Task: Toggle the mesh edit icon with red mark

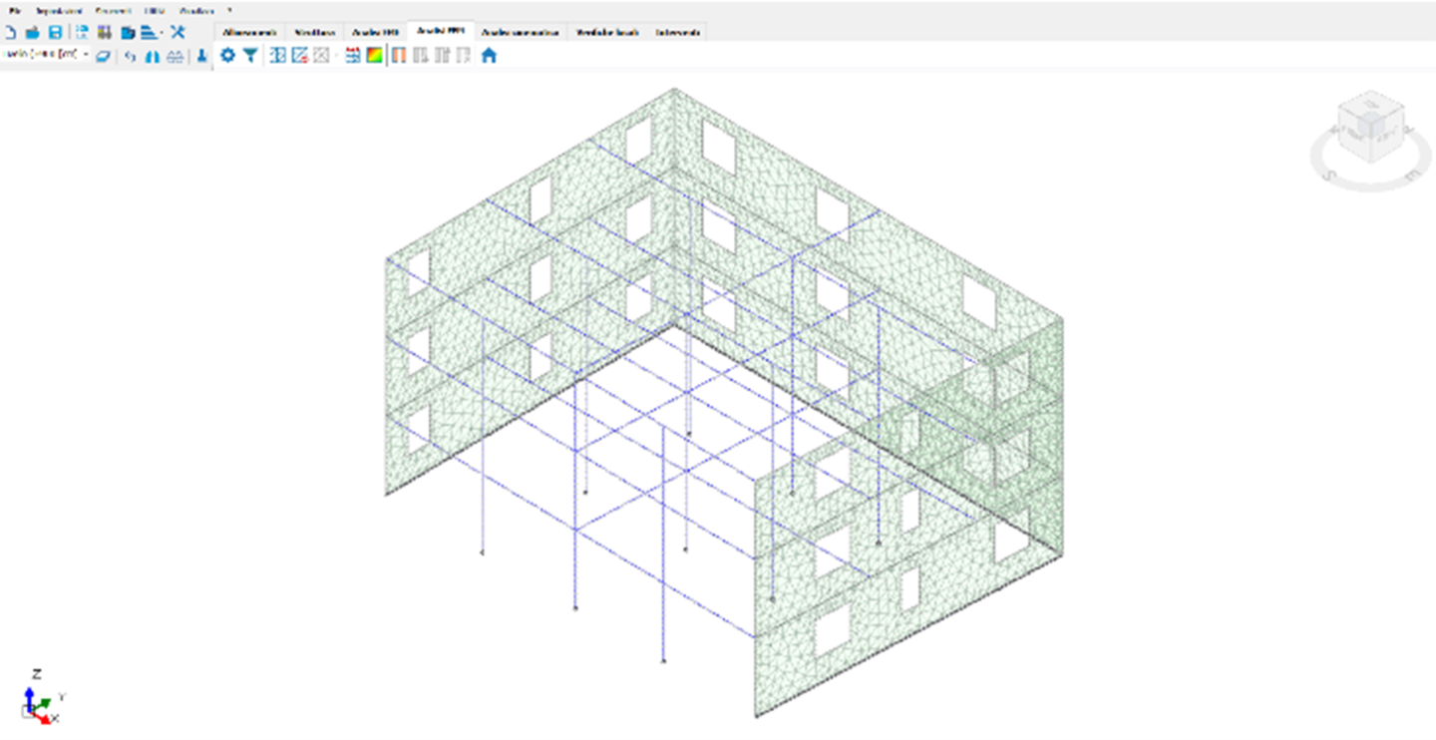Action: [x=299, y=56]
